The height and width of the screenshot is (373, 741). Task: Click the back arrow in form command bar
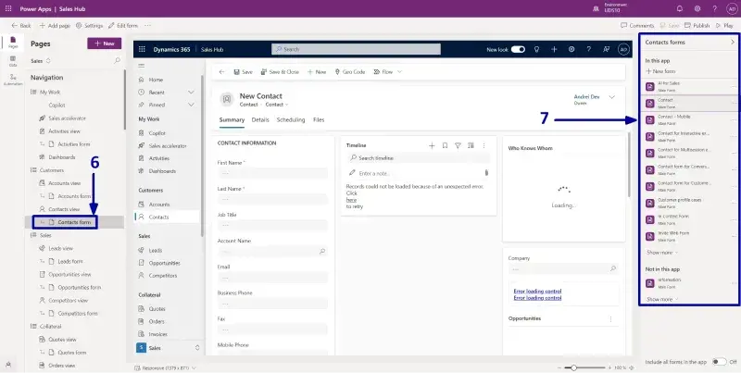(221, 72)
